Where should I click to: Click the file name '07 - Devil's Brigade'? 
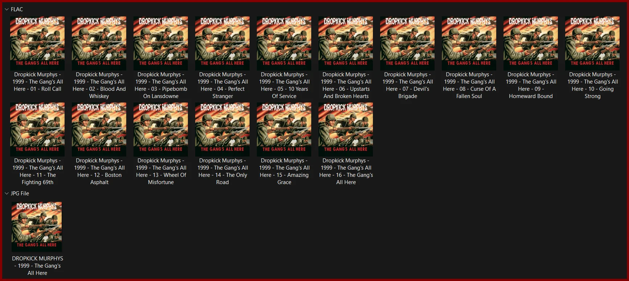pyautogui.click(x=407, y=85)
